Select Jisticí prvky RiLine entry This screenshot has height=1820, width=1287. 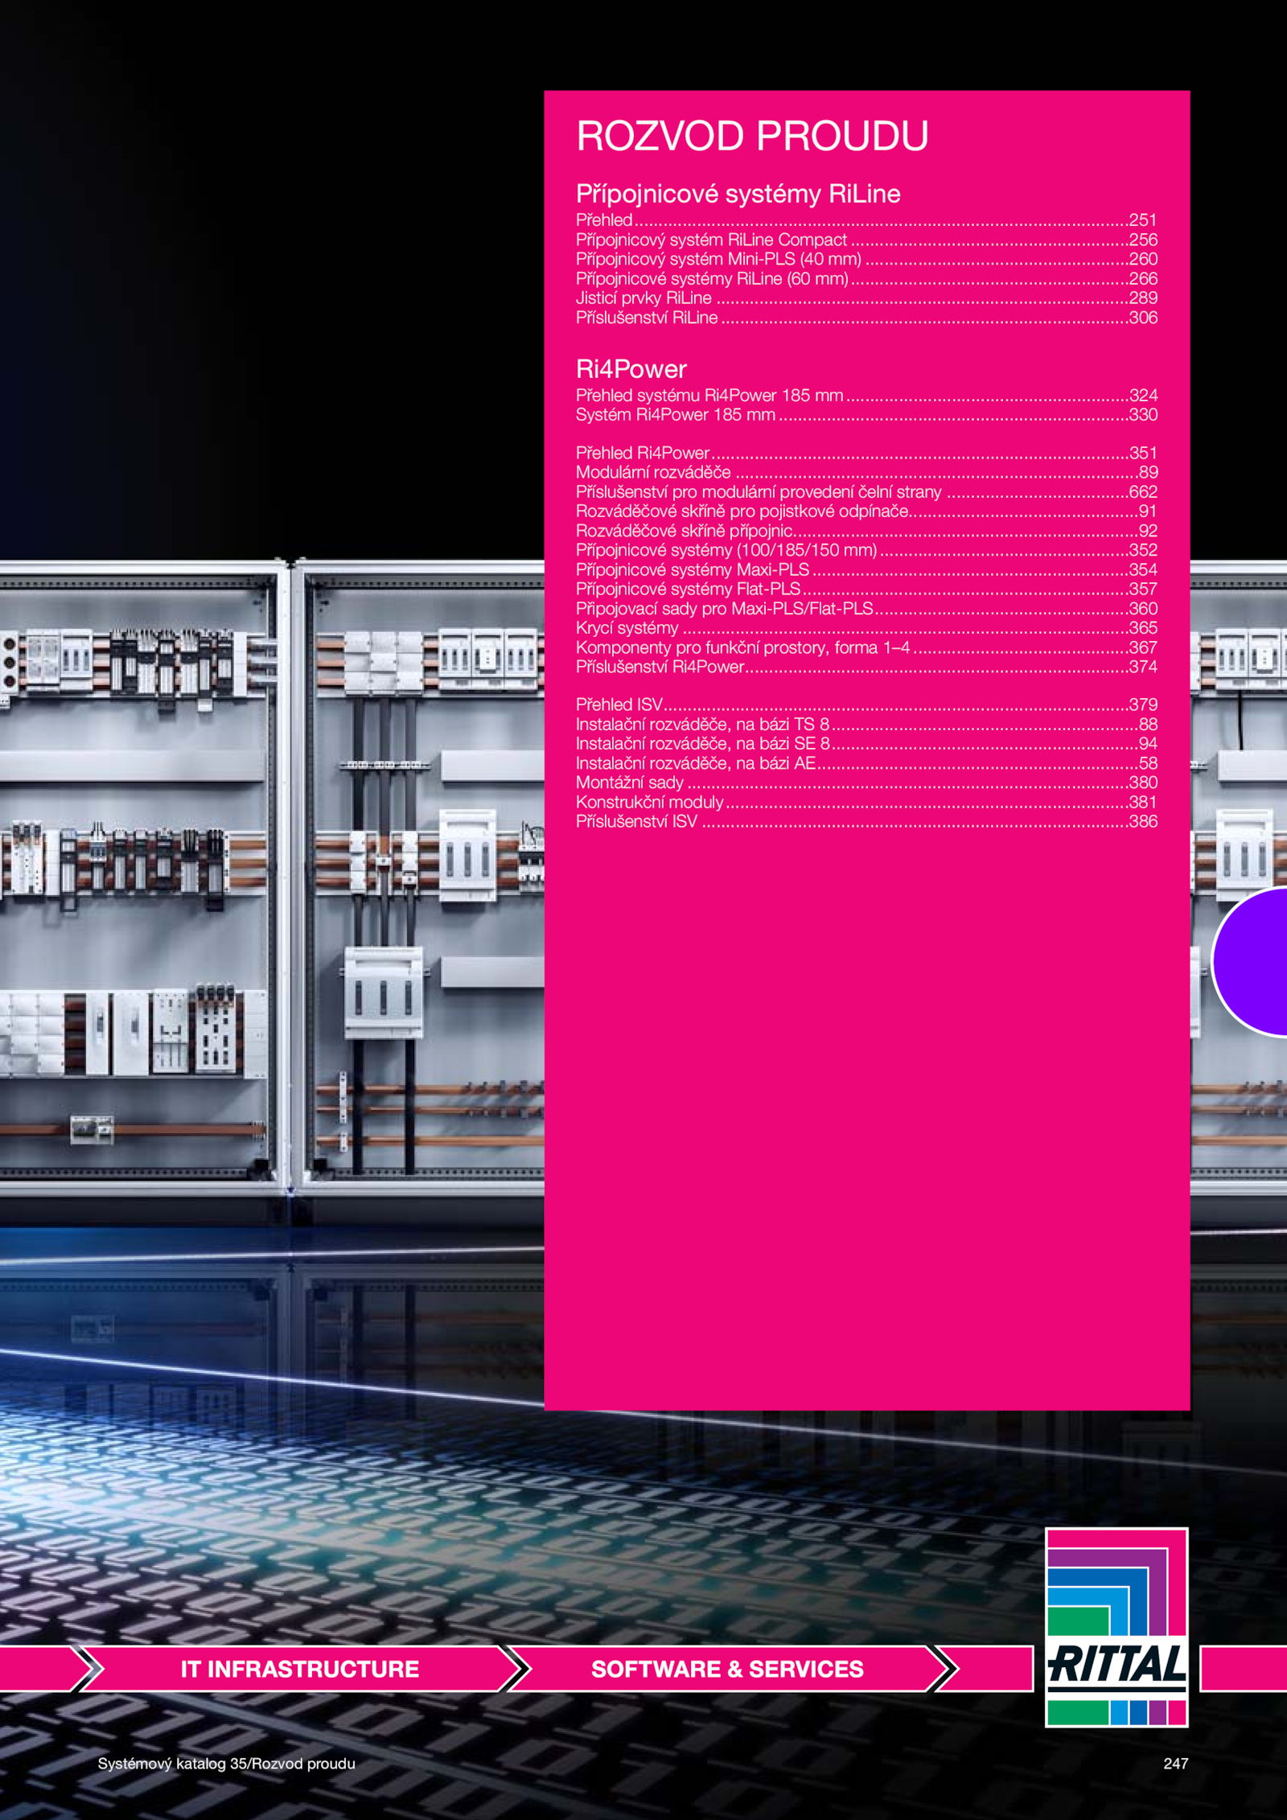pyautogui.click(x=866, y=298)
